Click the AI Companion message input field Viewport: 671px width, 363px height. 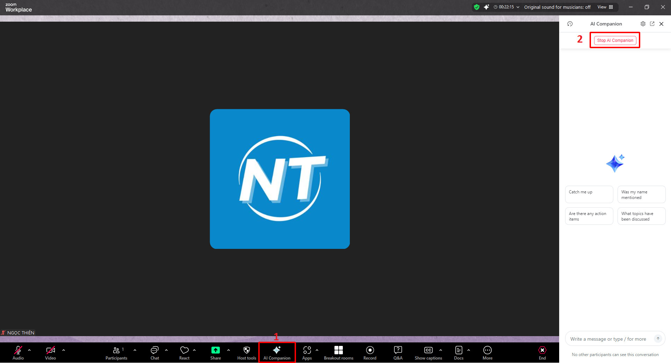(610, 339)
